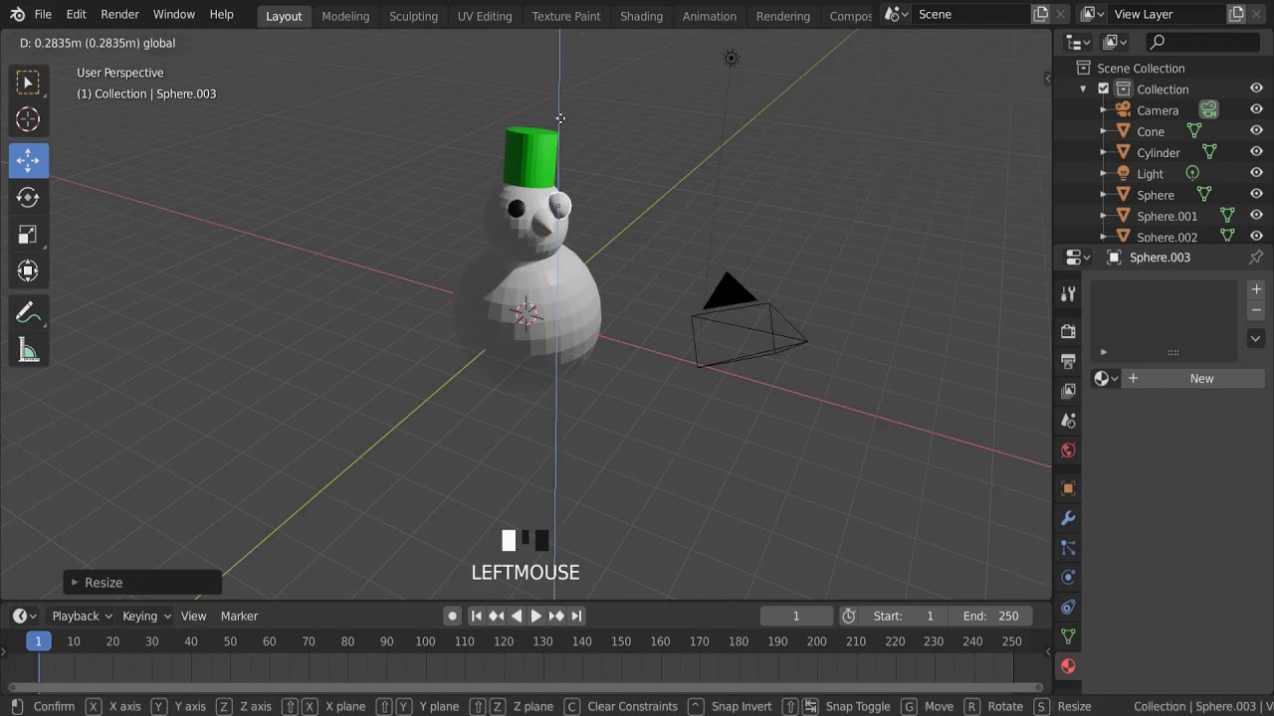Click the Camera data icon in outliner
The image size is (1274, 716).
click(x=1208, y=110)
